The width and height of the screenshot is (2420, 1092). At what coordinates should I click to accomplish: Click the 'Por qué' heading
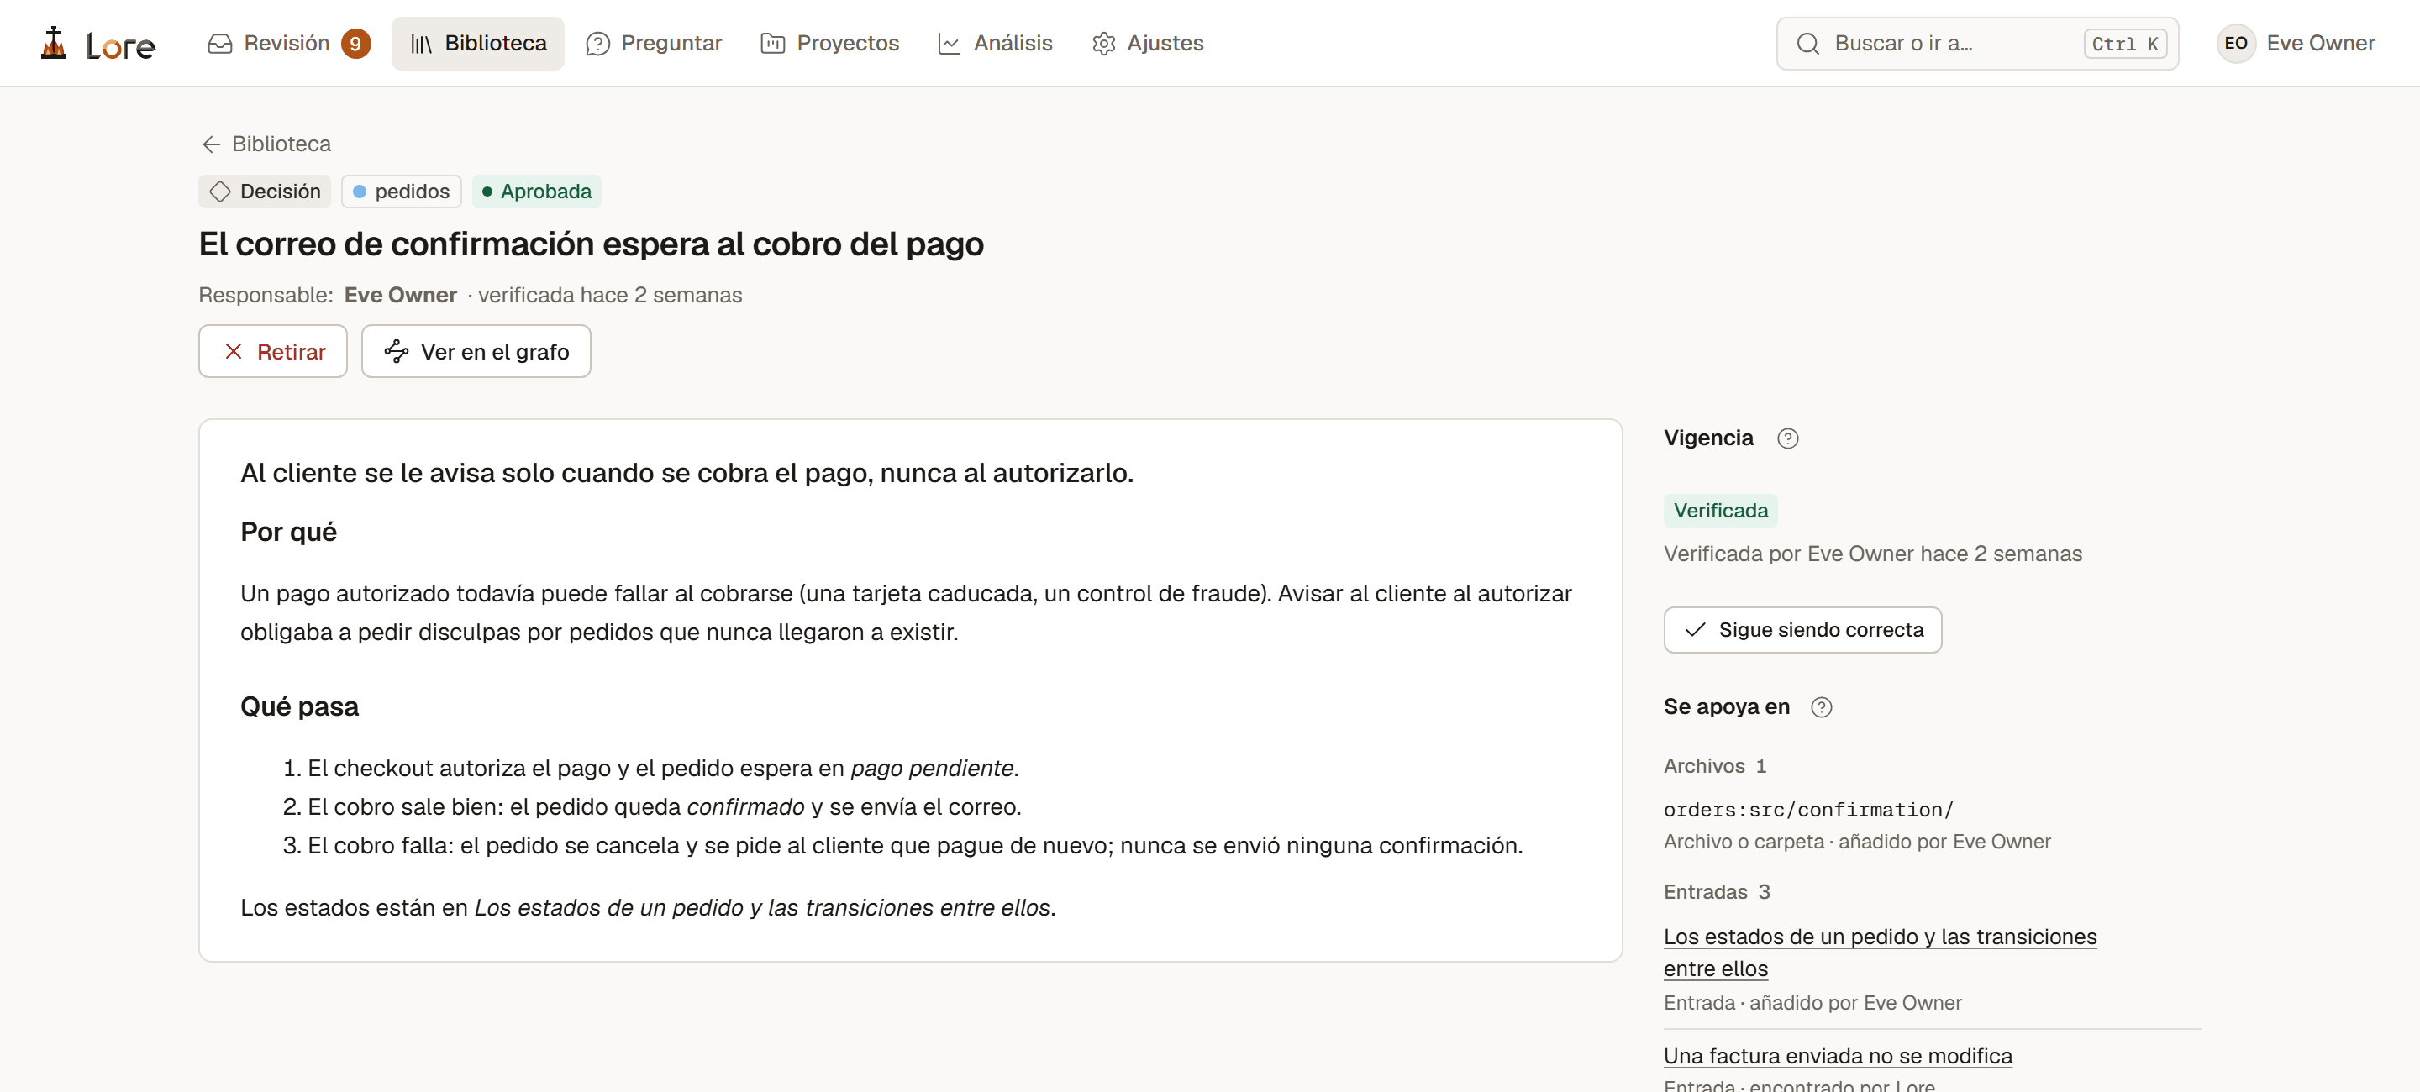tap(288, 533)
